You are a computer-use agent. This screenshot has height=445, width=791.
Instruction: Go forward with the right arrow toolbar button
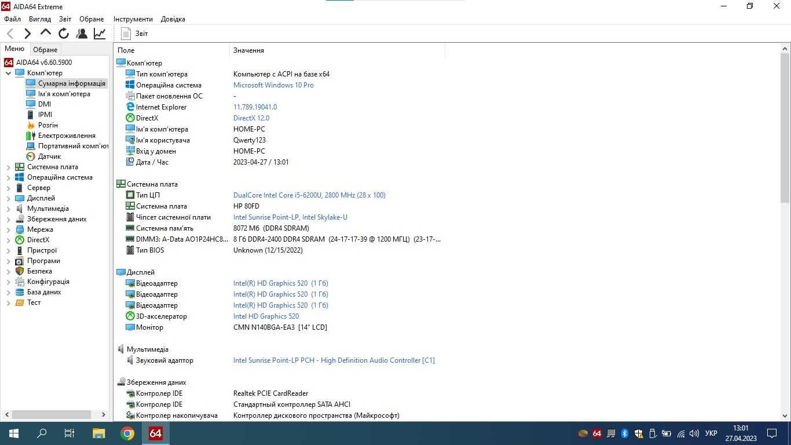tap(27, 34)
